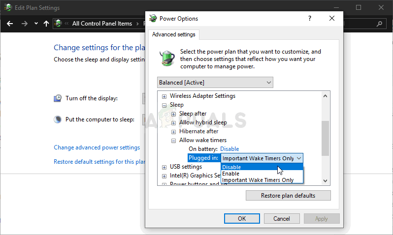Open Change advanced power settings link

click(97, 147)
